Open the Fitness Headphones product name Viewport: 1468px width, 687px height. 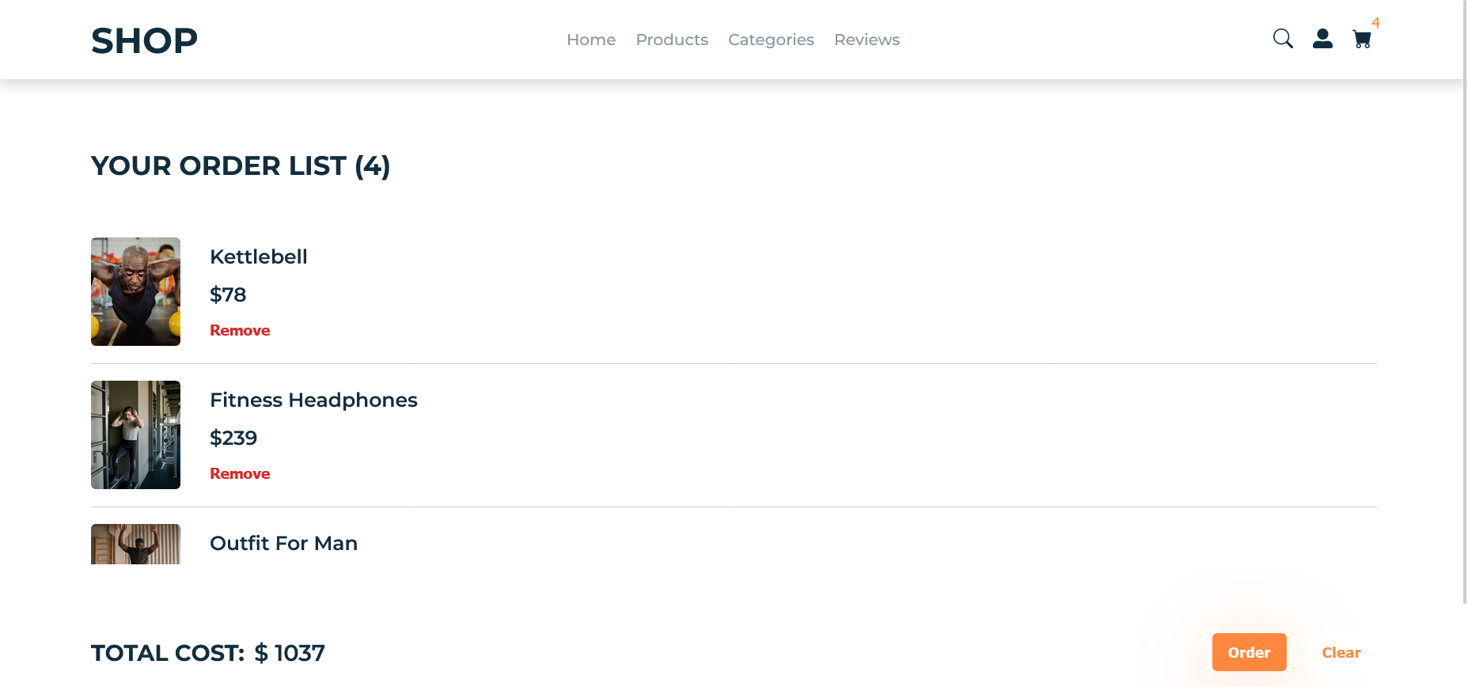(x=313, y=400)
